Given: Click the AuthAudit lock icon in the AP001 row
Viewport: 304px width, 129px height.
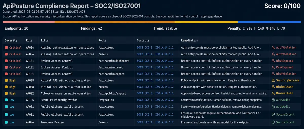Looking at the screenshot, I should coord(273,106).
